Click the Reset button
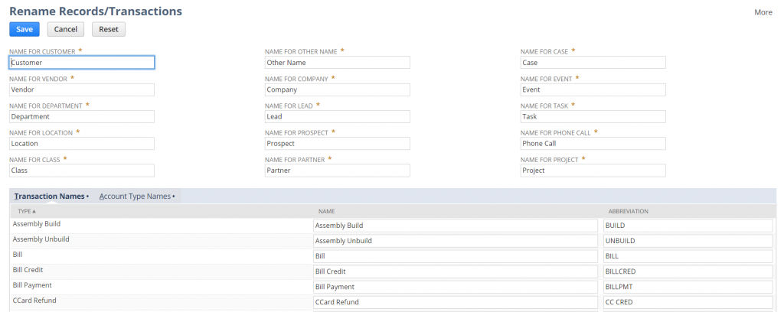 [x=109, y=29]
